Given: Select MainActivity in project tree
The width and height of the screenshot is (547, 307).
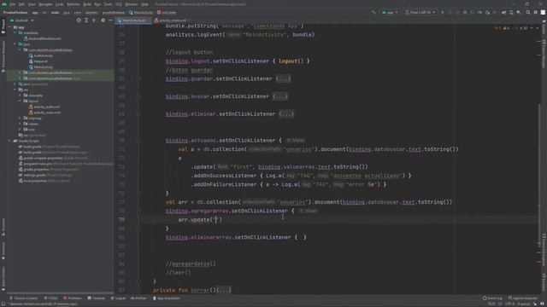Looking at the screenshot, I should click(41, 67).
